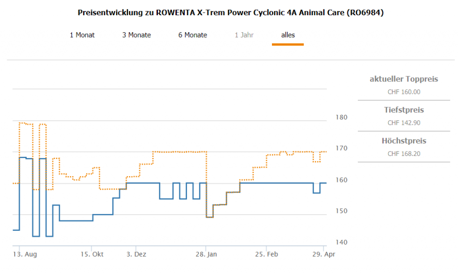Screen dimensions: 458x274
Task: Click the CHF 168.20 highest price
Action: pyautogui.click(x=403, y=154)
